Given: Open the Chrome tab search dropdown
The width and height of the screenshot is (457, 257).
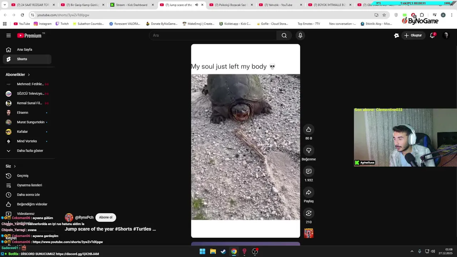Looking at the screenshot, I should [x=4, y=5].
